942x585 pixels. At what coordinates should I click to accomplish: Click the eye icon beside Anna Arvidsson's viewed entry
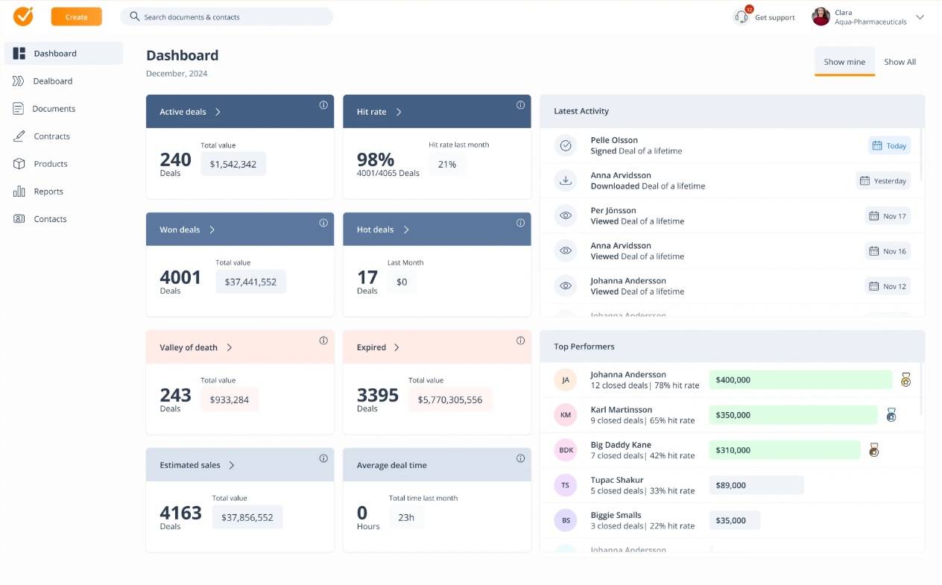coord(566,250)
